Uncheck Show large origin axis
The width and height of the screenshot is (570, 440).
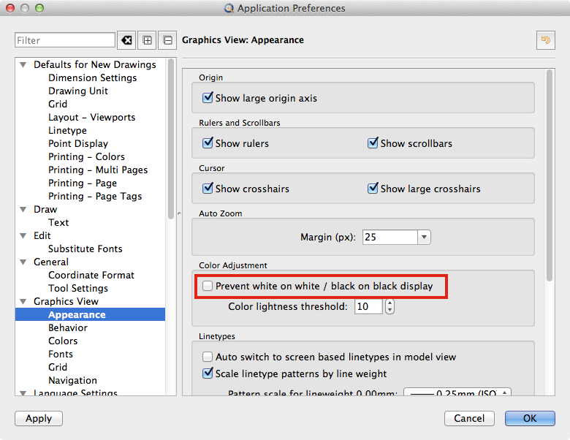[x=208, y=98]
